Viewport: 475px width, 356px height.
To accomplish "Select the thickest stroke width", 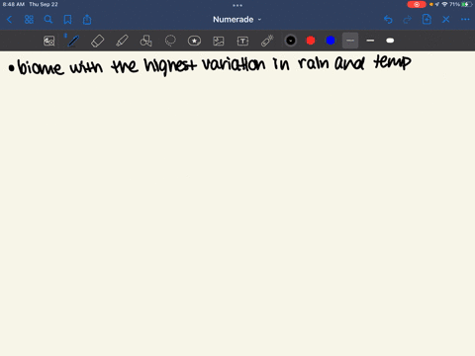I will click(390, 41).
